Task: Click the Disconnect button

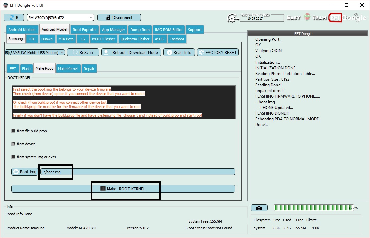Action: pos(119,17)
